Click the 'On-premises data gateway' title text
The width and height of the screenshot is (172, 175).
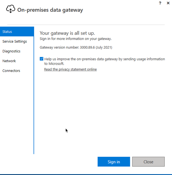pos(50,10)
